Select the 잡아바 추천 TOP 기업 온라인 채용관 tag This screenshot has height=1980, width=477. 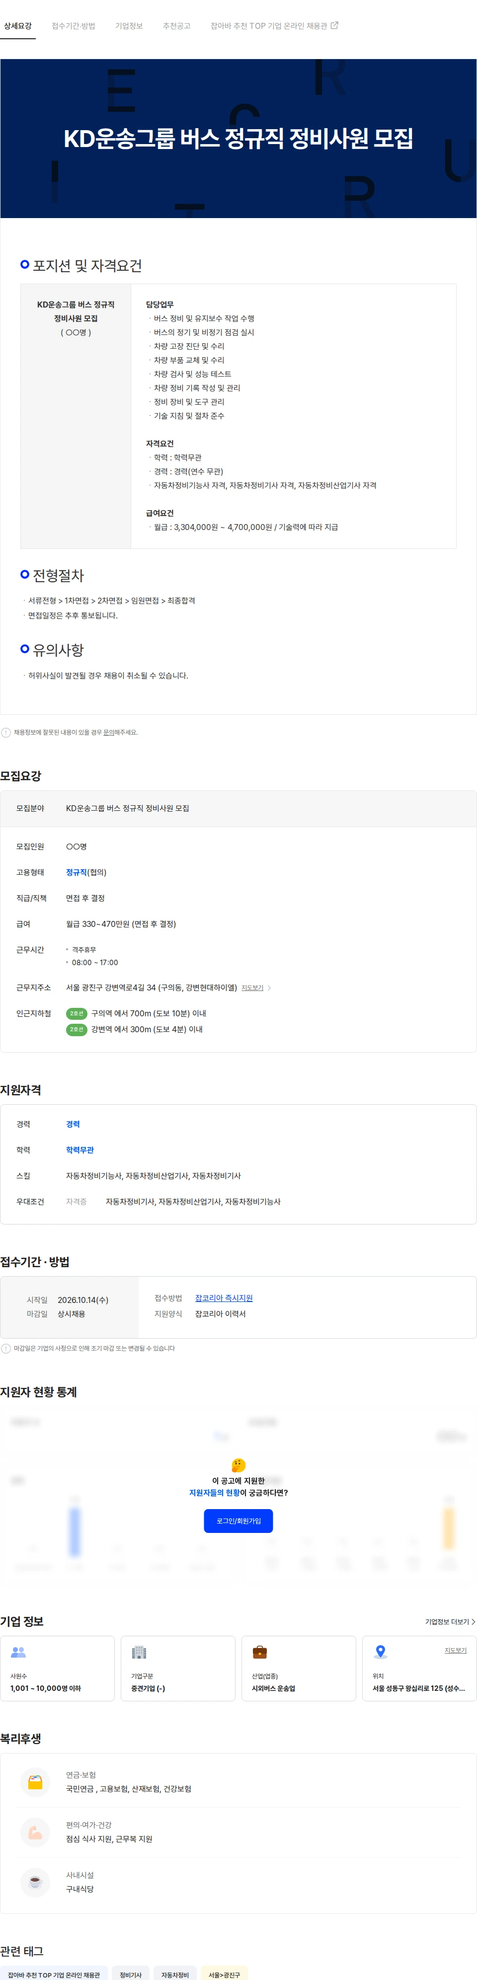tap(54, 1974)
